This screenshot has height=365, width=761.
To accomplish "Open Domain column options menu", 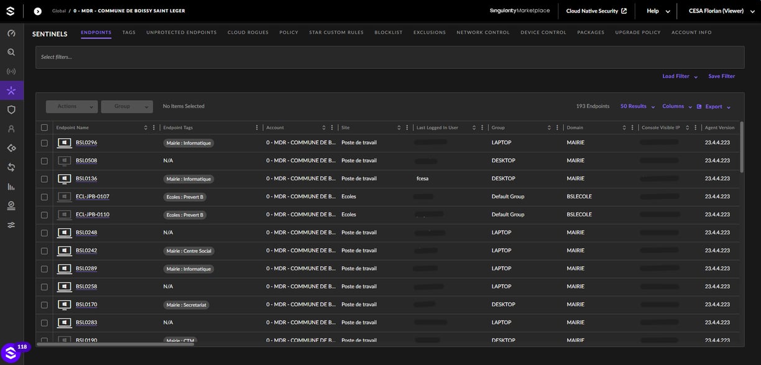I will 632,127.
